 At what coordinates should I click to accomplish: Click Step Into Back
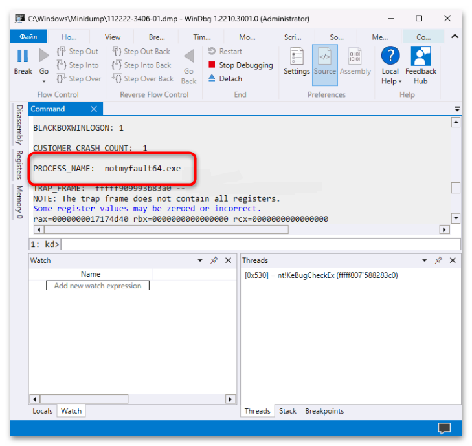click(x=142, y=65)
